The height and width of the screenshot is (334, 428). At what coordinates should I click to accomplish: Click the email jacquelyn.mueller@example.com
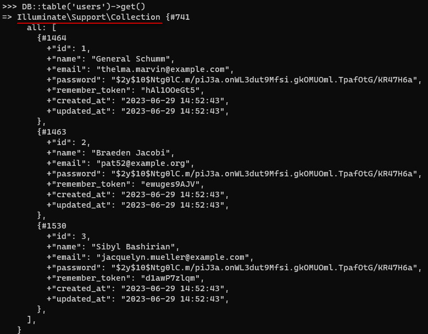[173, 257]
